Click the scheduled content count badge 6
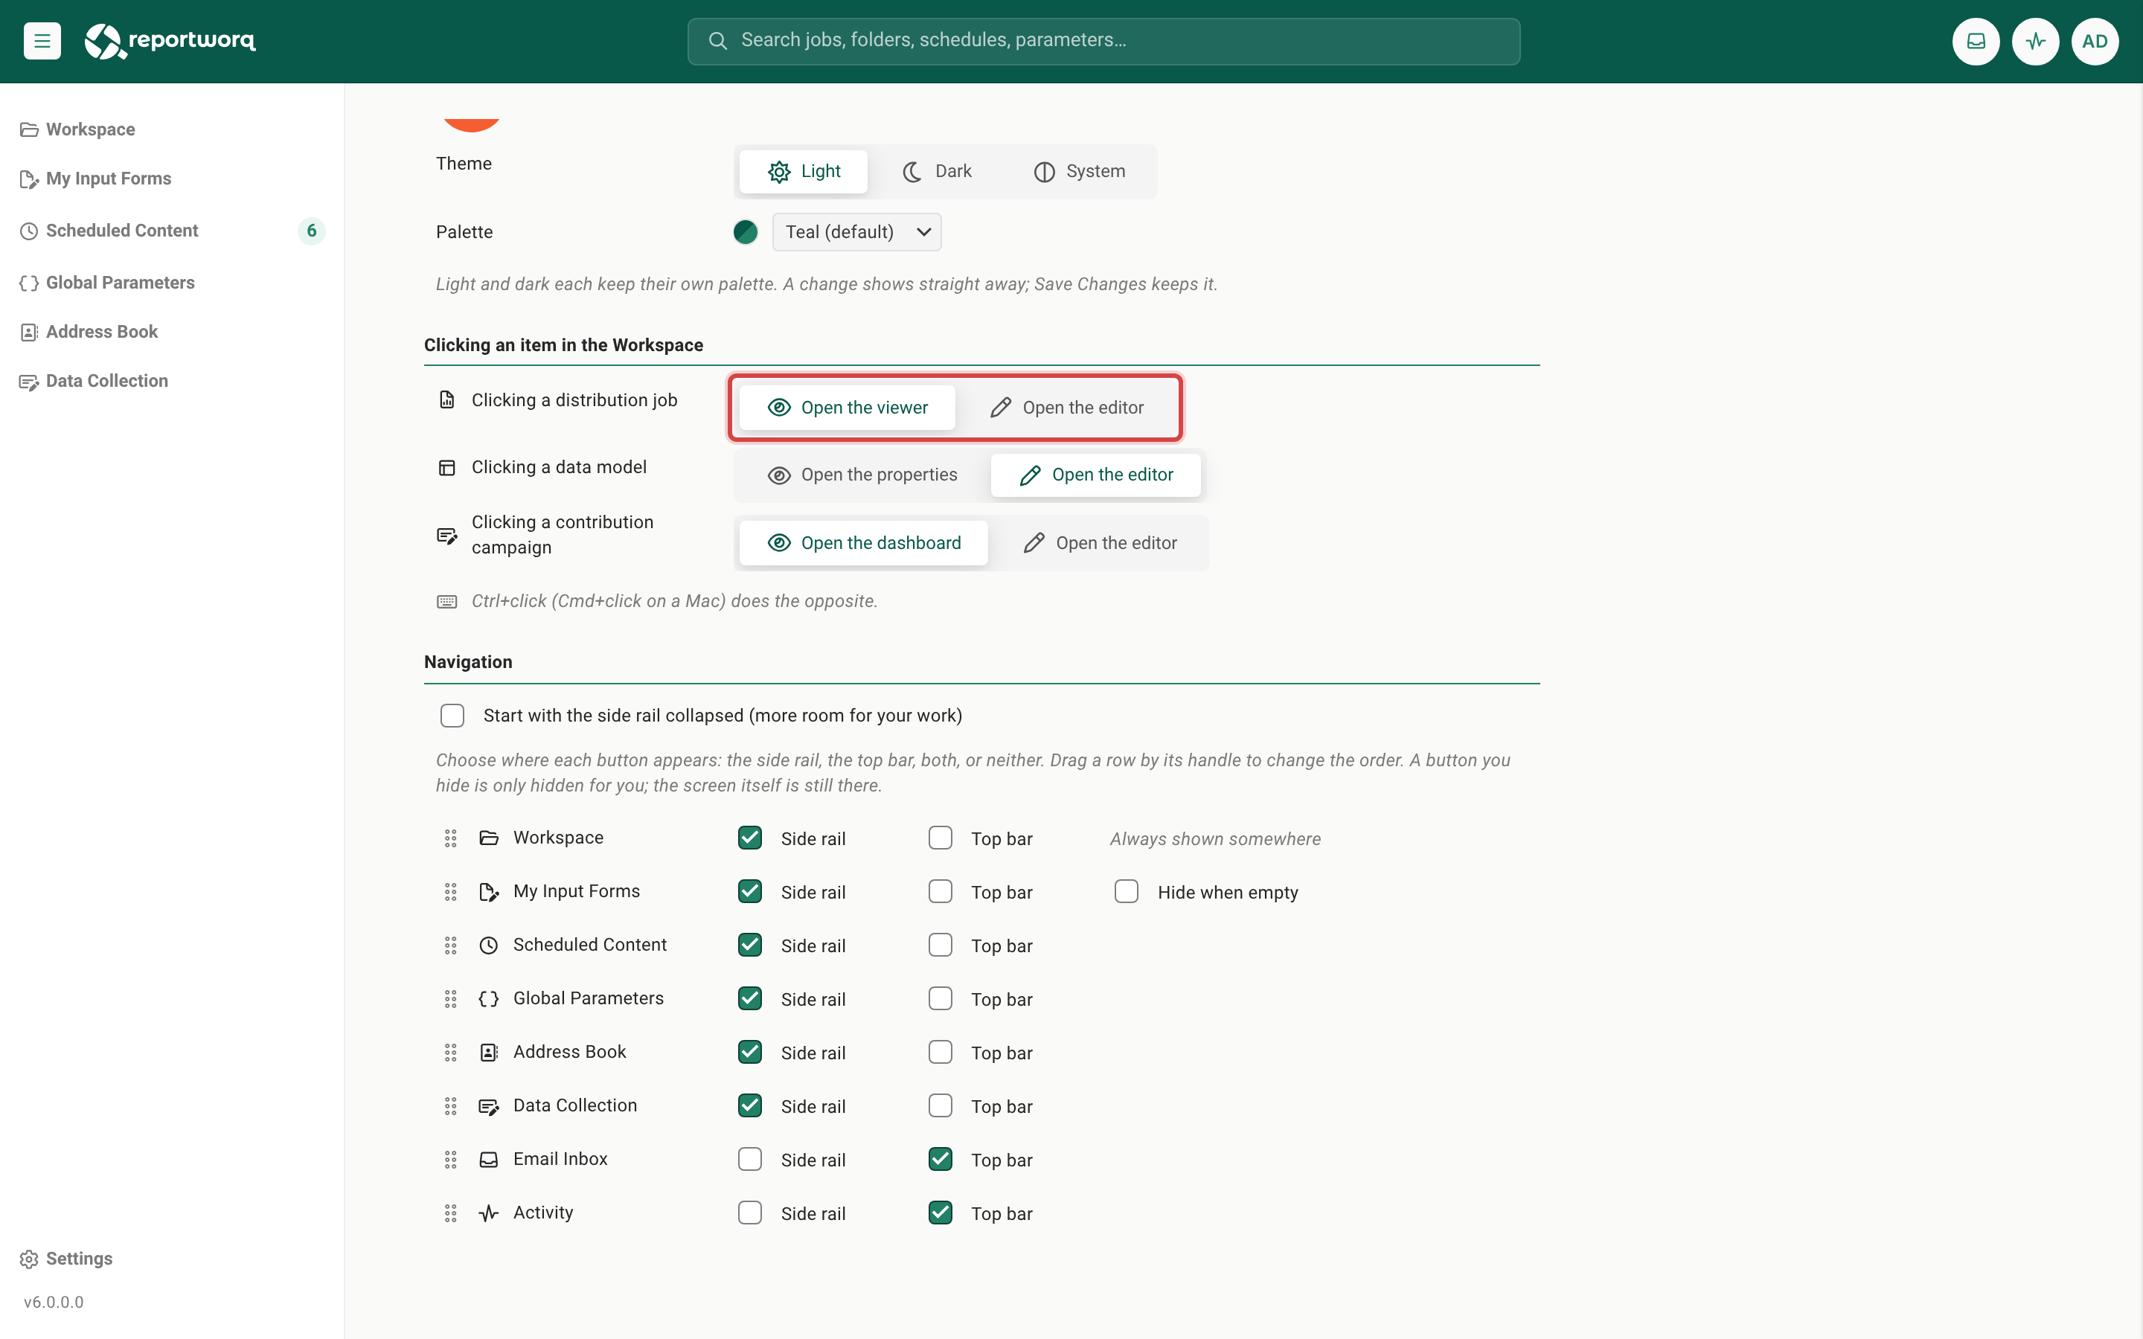 (x=312, y=231)
